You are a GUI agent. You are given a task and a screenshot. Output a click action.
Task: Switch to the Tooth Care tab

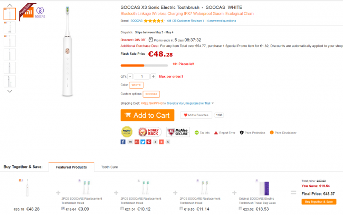pyautogui.click(x=109, y=167)
